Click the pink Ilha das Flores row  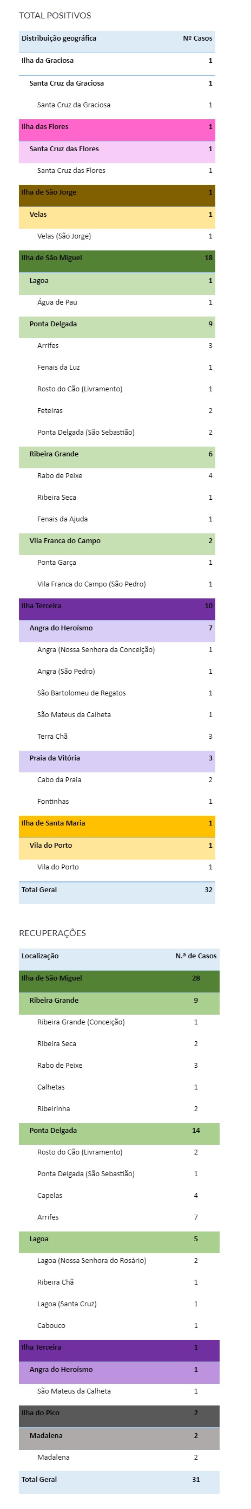[x=117, y=127]
